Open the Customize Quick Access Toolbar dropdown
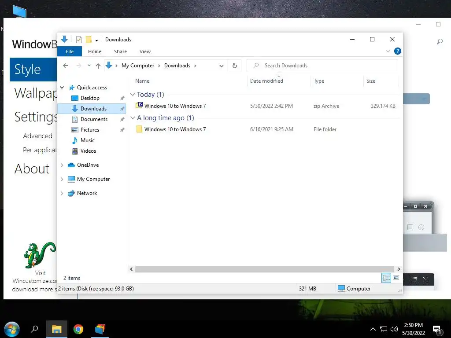Viewport: 451px width, 338px height. 96,40
